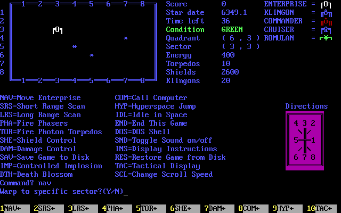Click the green Romulan ship legend icon

(324, 38)
